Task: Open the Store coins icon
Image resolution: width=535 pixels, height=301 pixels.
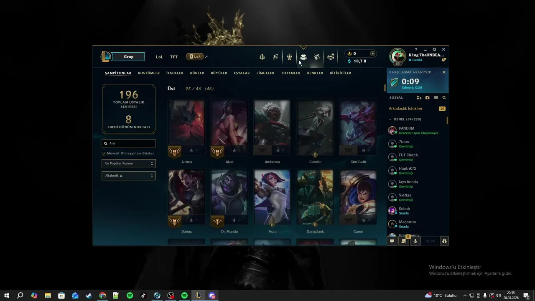Action: (331, 57)
